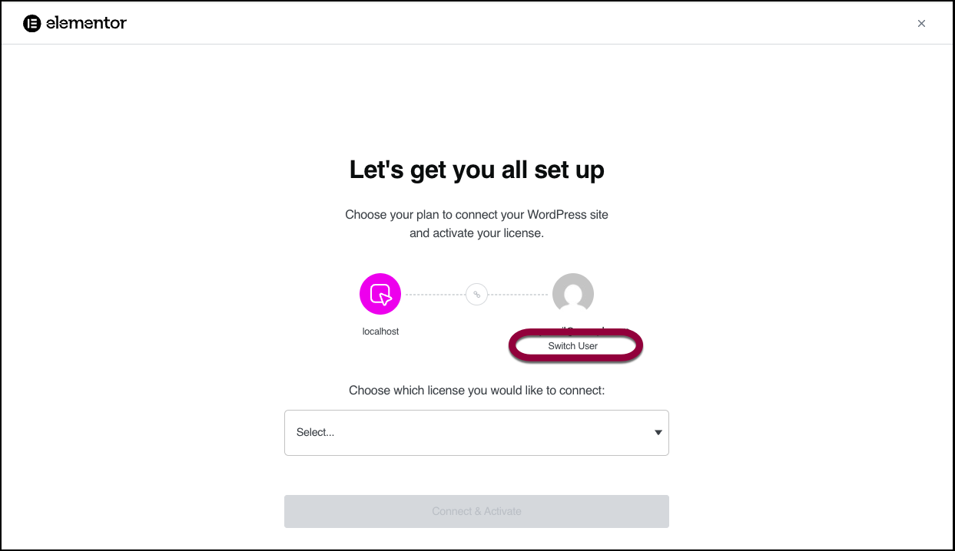955x551 pixels.
Task: Click the Connect & Activate button
Action: pyautogui.click(x=476, y=511)
